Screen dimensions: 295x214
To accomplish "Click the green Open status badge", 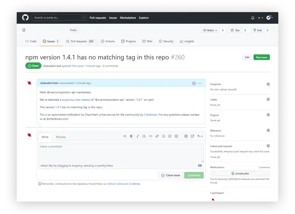I will pos(33,66).
